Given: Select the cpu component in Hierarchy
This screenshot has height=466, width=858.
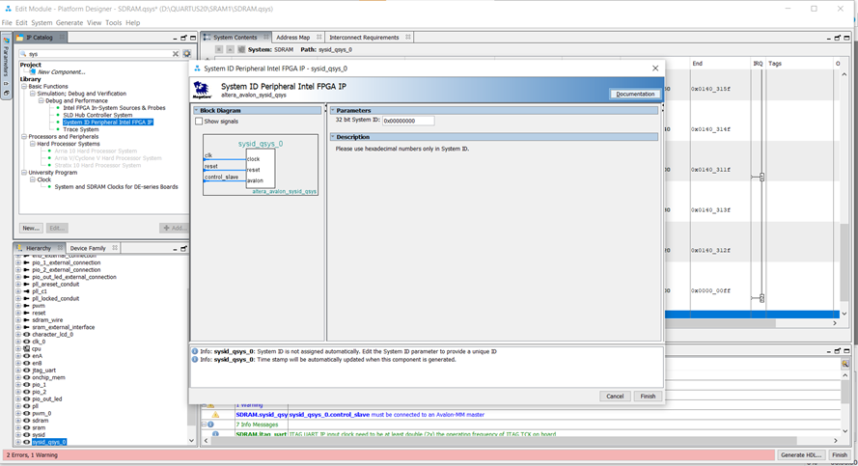Looking at the screenshot, I should 37,348.
